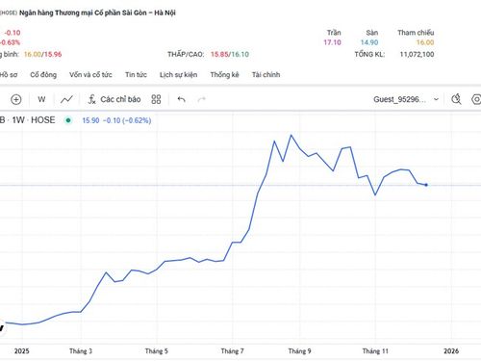The image size is (481, 361).
Task: Click the legend value 15.90 −0.10 (−0.62%)
Action: (x=116, y=120)
